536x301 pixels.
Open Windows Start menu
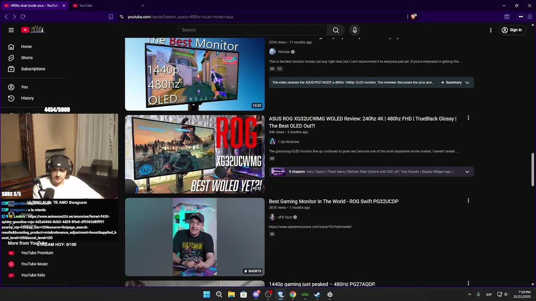pyautogui.click(x=206, y=295)
